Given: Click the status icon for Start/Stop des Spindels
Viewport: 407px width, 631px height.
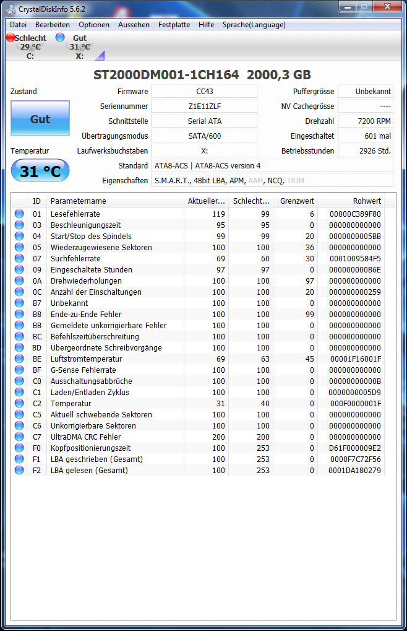Looking at the screenshot, I should [19, 236].
